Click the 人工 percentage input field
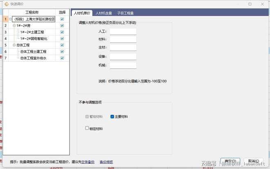Viewport: 270px width, 169px height. click(x=123, y=31)
